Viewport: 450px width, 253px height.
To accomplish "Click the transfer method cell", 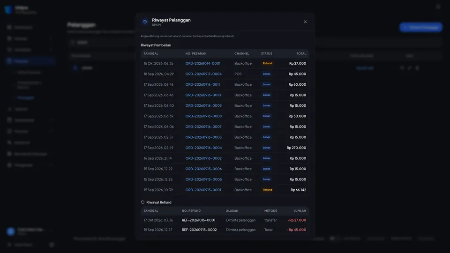I will pos(270,220).
